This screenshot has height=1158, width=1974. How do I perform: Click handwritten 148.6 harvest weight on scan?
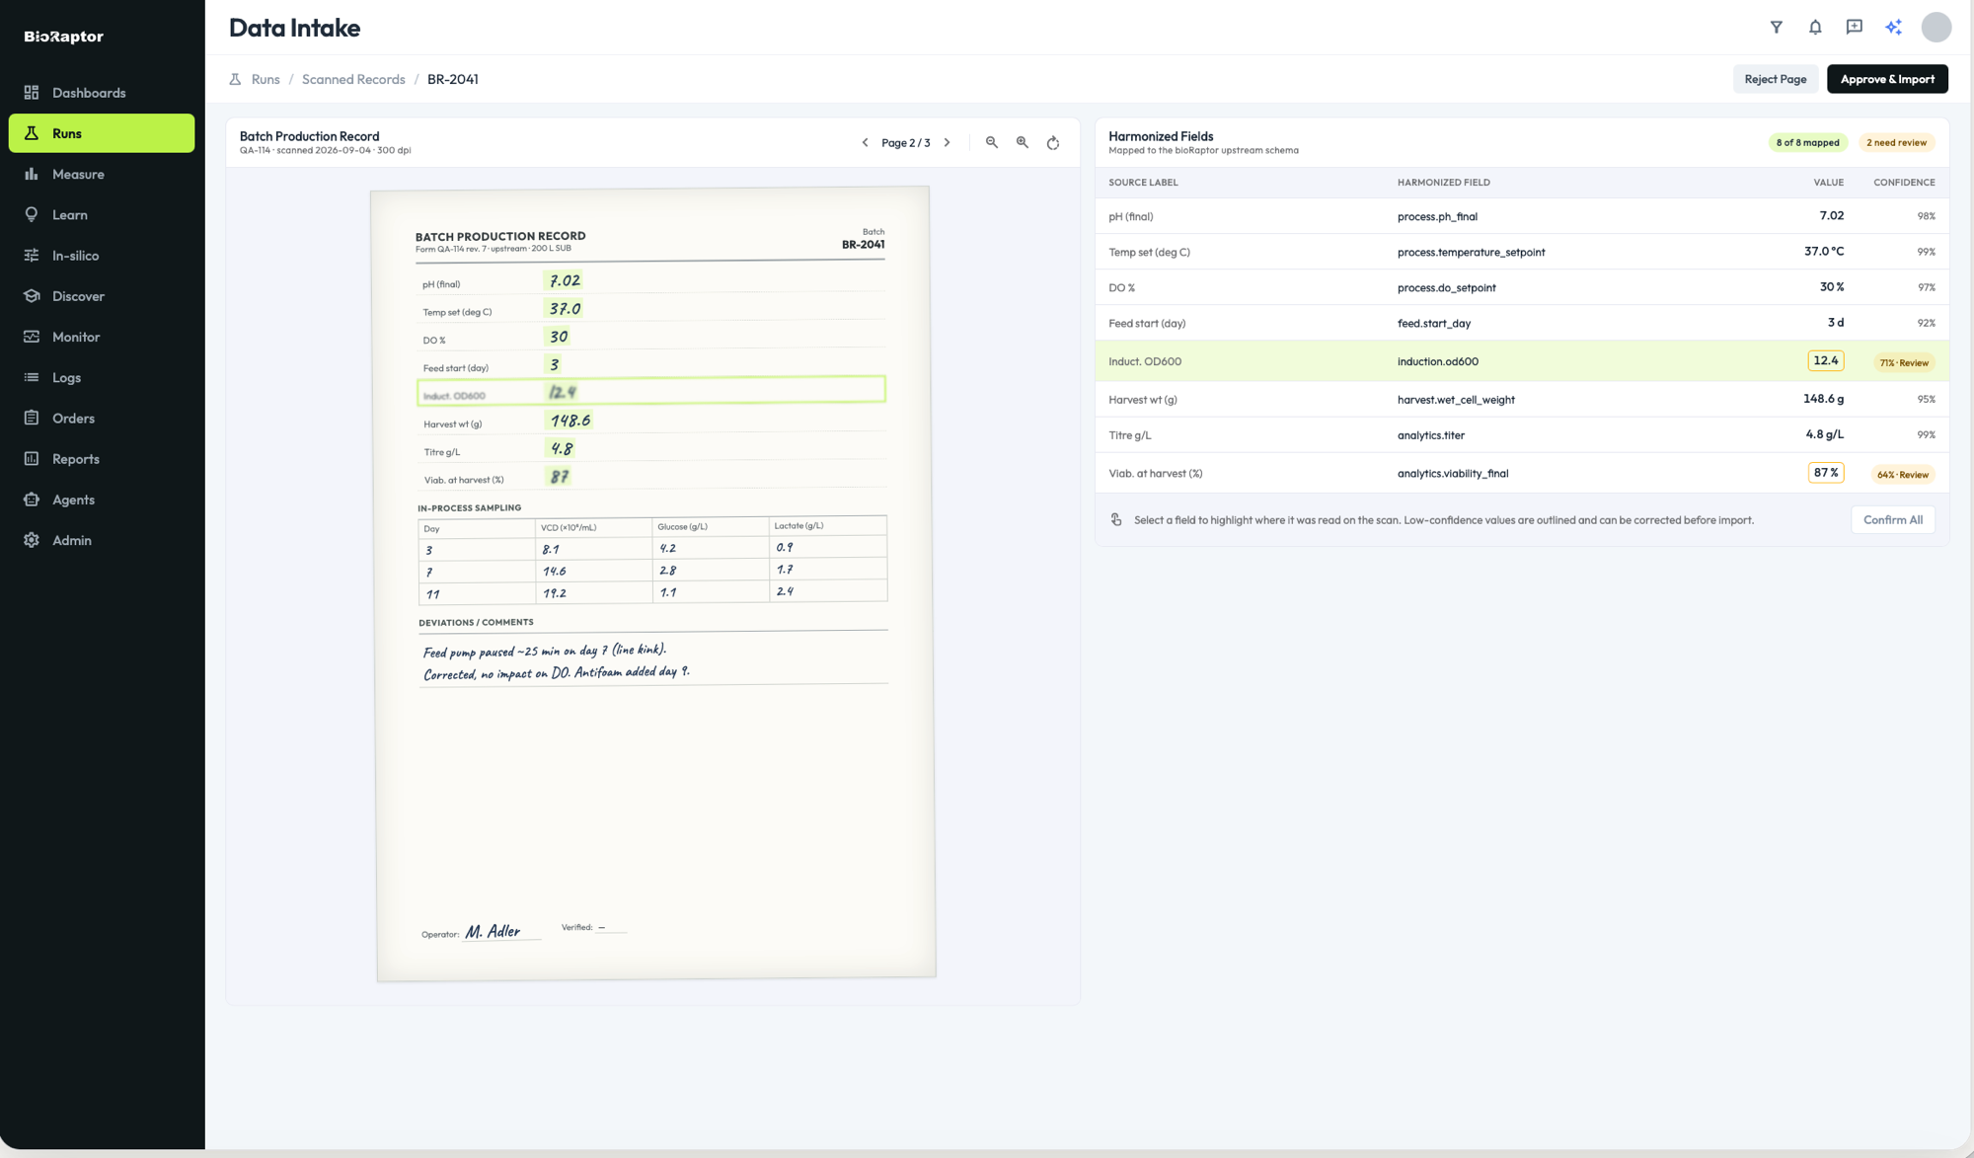point(569,421)
